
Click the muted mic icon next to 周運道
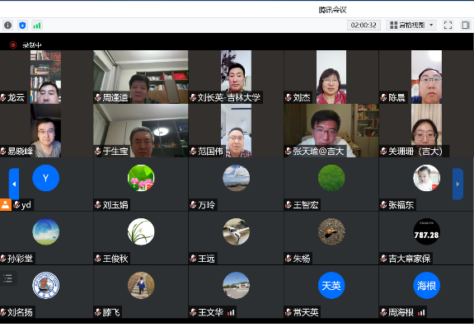pos(97,97)
